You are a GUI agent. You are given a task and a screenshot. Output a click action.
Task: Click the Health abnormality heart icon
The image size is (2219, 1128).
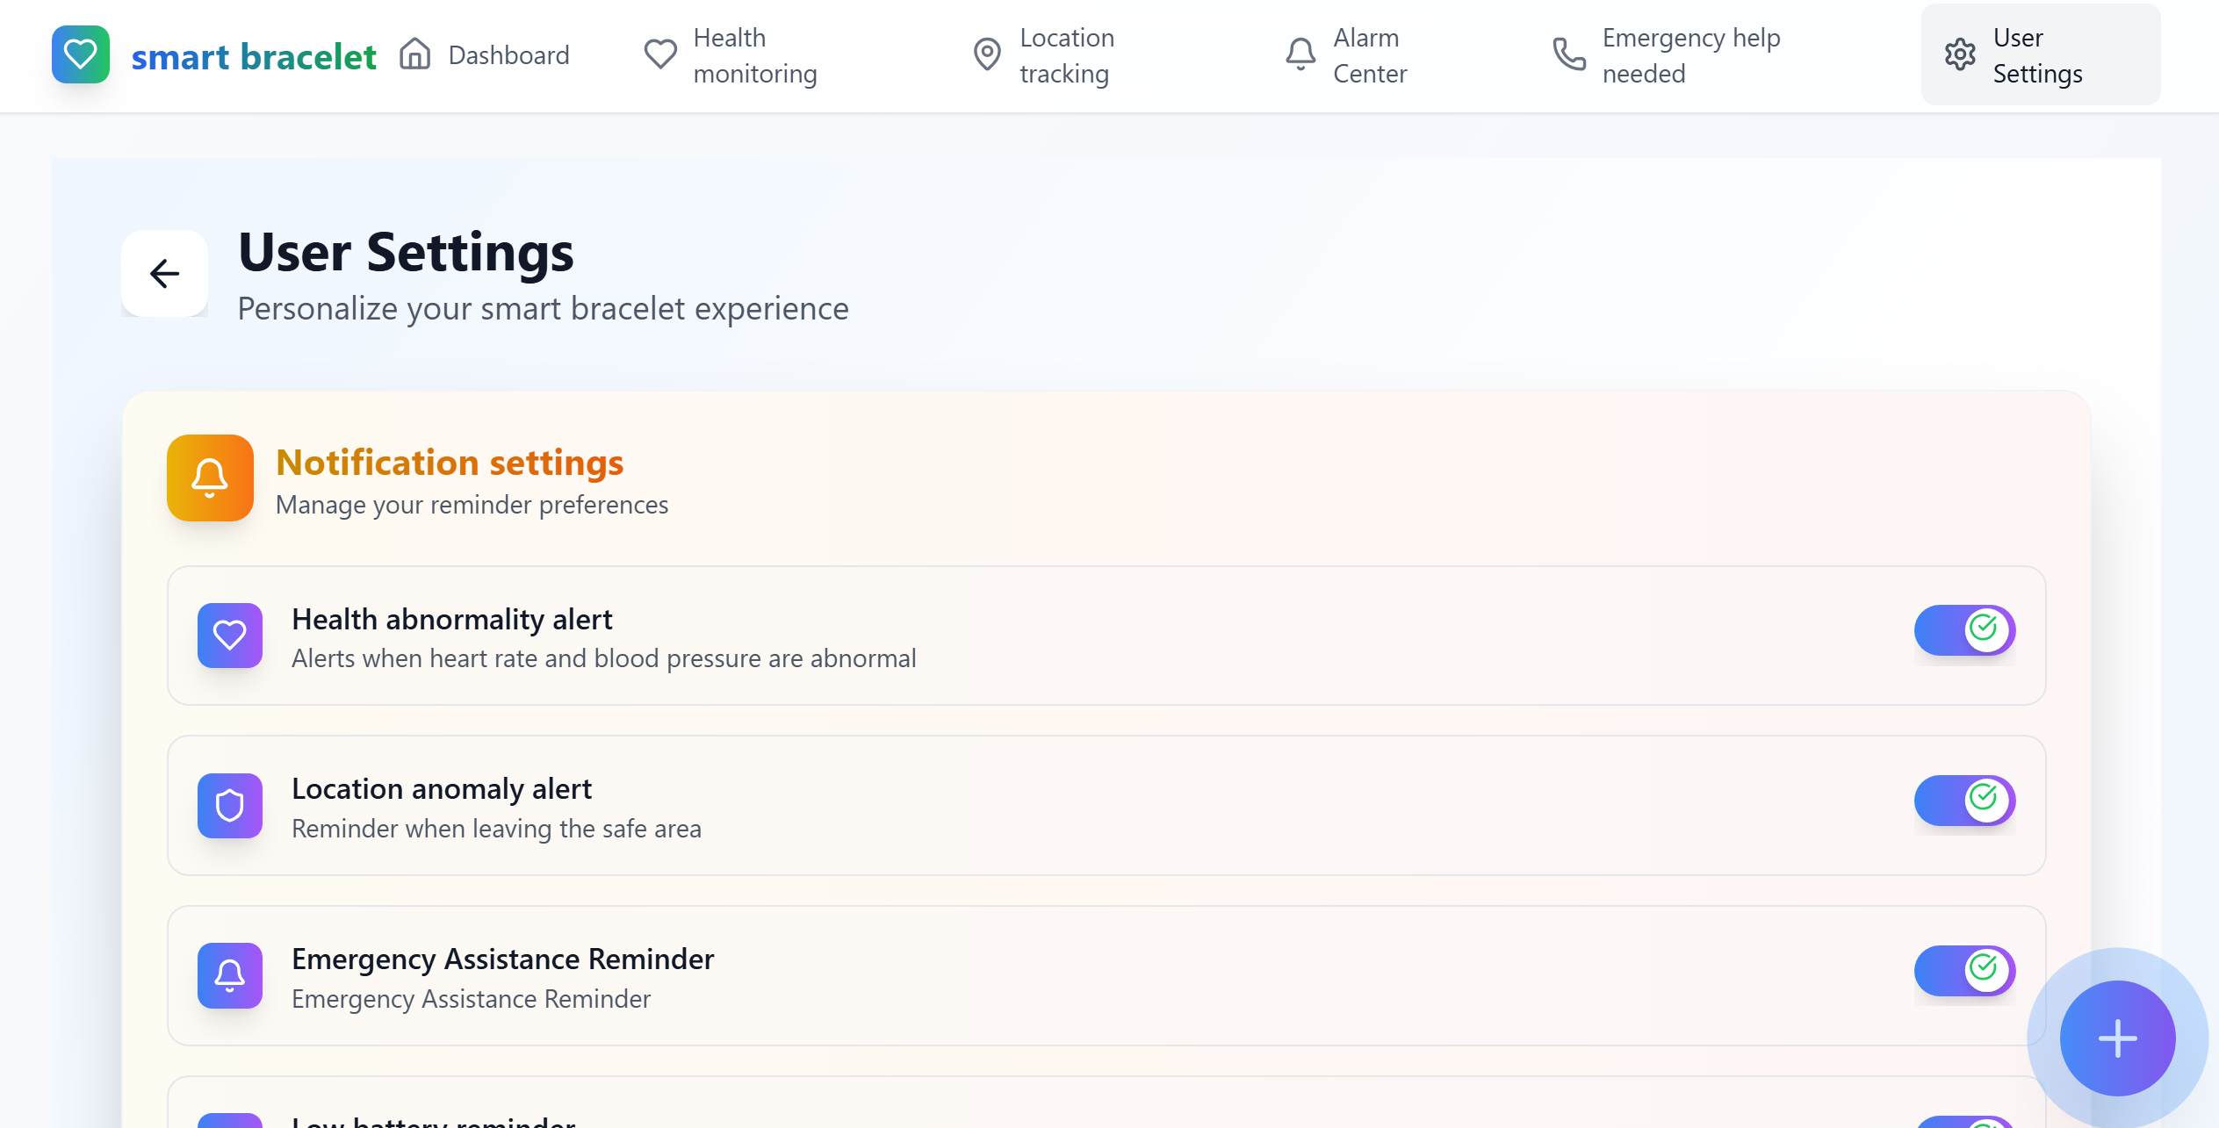point(229,635)
